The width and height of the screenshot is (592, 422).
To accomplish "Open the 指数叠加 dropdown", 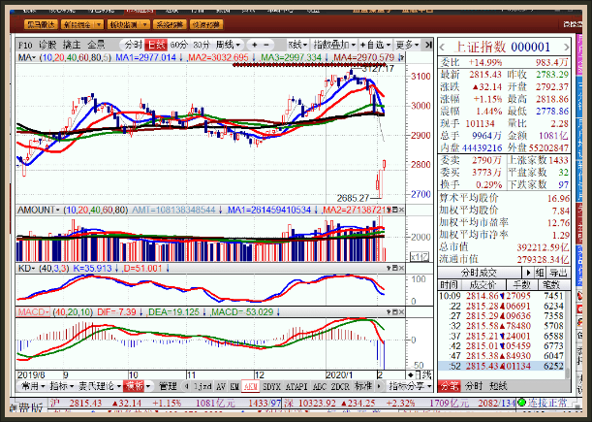I will click(x=334, y=45).
